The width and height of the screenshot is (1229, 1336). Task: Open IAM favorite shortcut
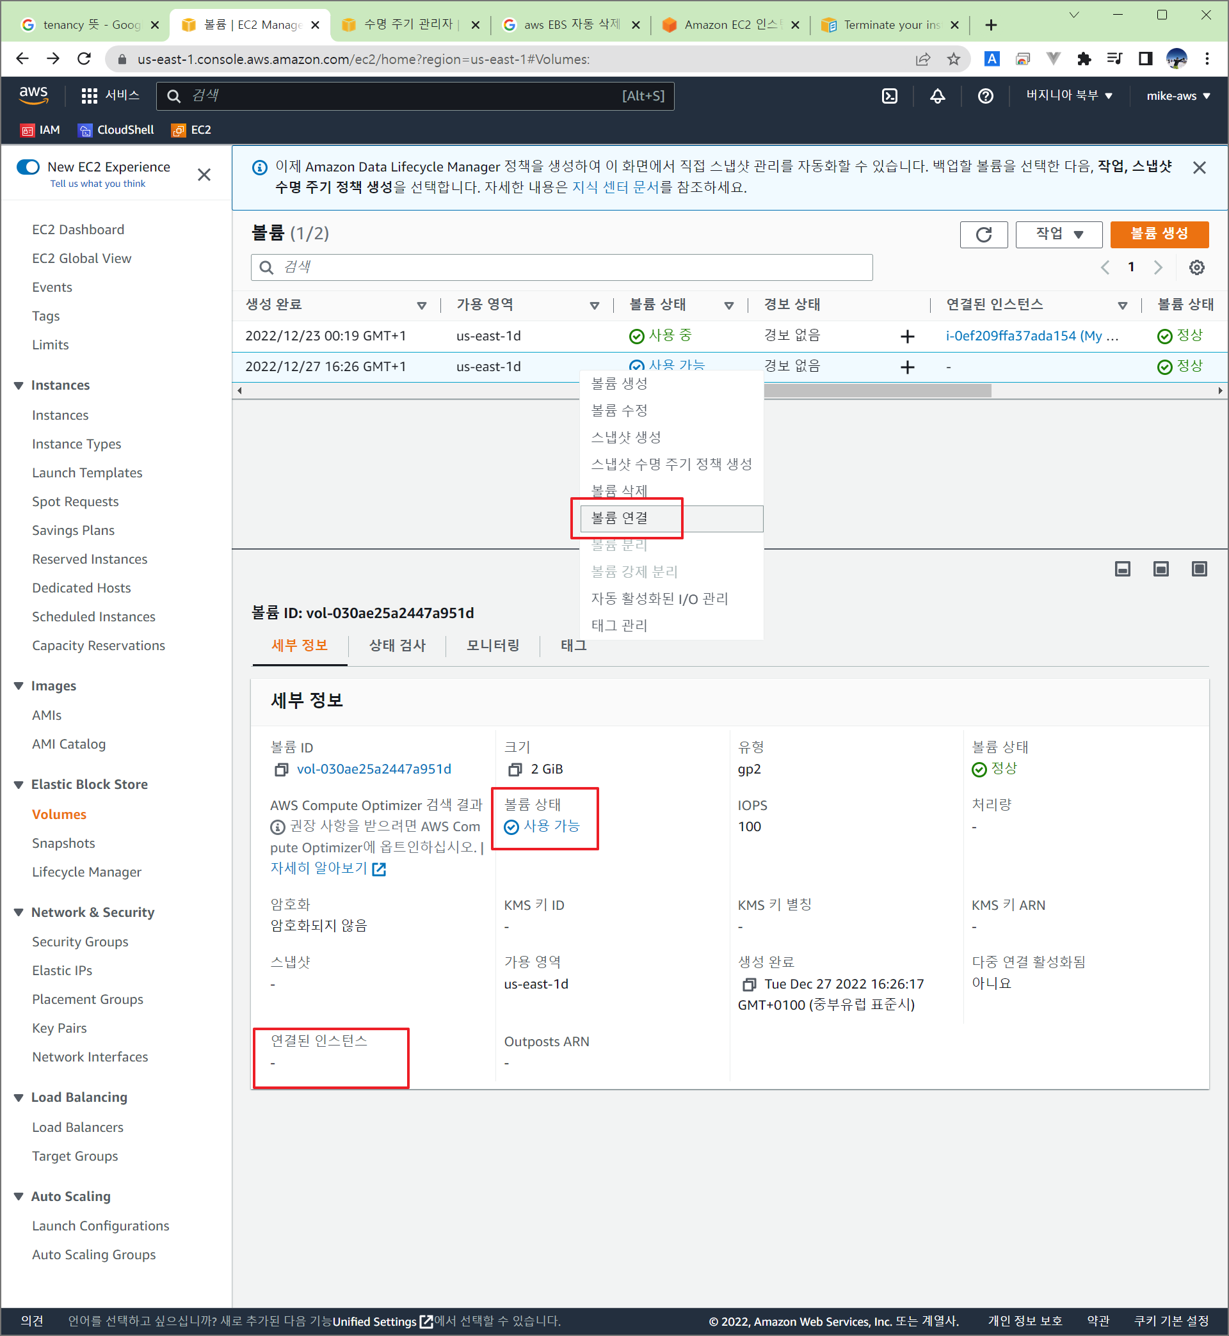click(40, 131)
